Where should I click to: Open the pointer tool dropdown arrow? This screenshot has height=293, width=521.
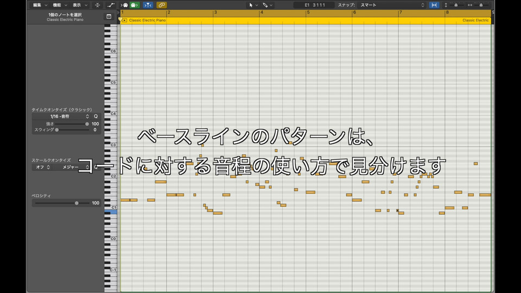257,5
